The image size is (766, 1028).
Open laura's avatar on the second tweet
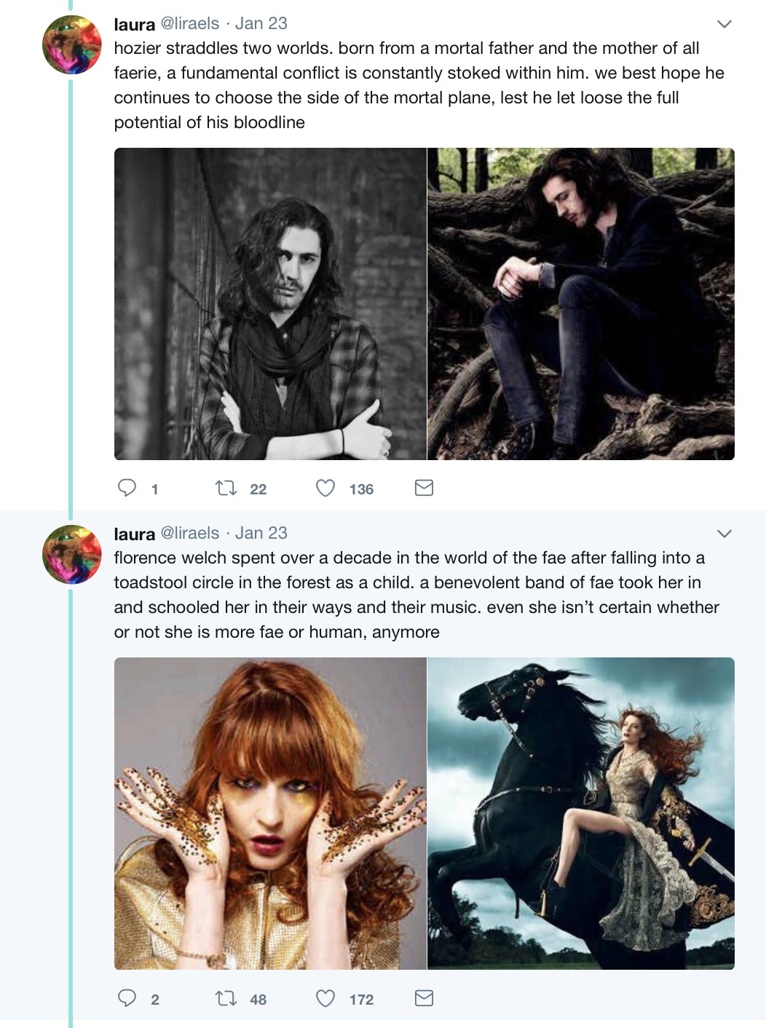[x=72, y=555]
